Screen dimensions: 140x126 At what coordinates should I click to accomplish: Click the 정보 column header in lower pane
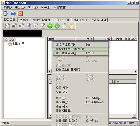tap(124, 82)
